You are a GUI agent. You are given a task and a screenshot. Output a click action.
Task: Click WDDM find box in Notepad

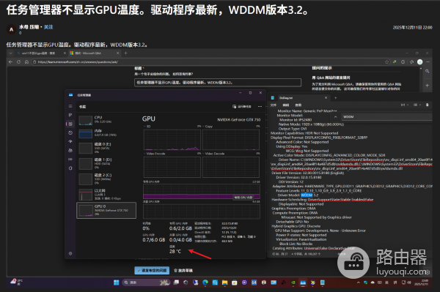pyautogui.click(x=386, y=117)
